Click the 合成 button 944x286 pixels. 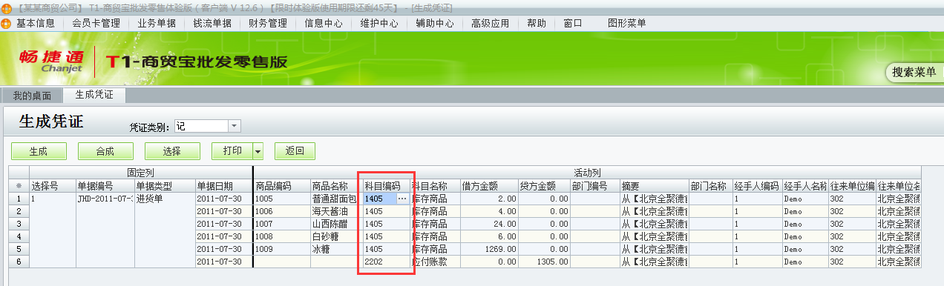point(105,151)
